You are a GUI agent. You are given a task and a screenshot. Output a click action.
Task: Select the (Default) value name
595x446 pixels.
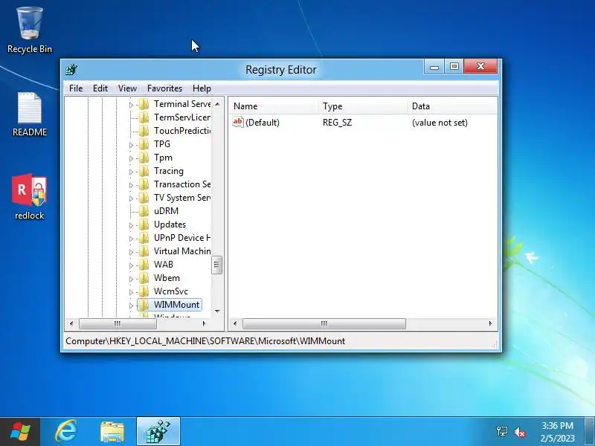pyautogui.click(x=263, y=123)
